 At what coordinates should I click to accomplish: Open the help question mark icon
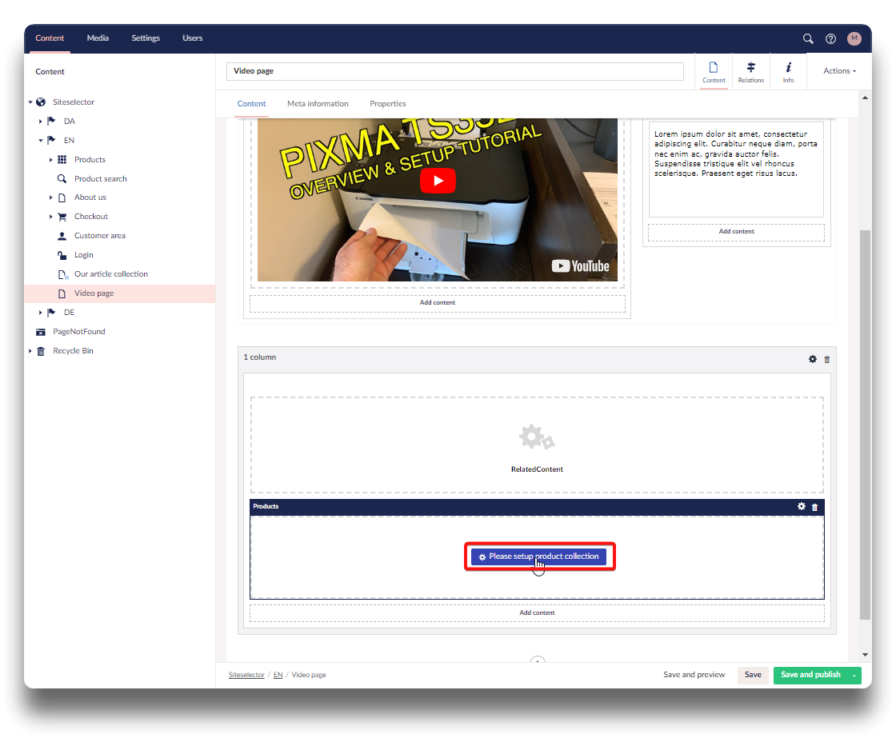coord(830,38)
